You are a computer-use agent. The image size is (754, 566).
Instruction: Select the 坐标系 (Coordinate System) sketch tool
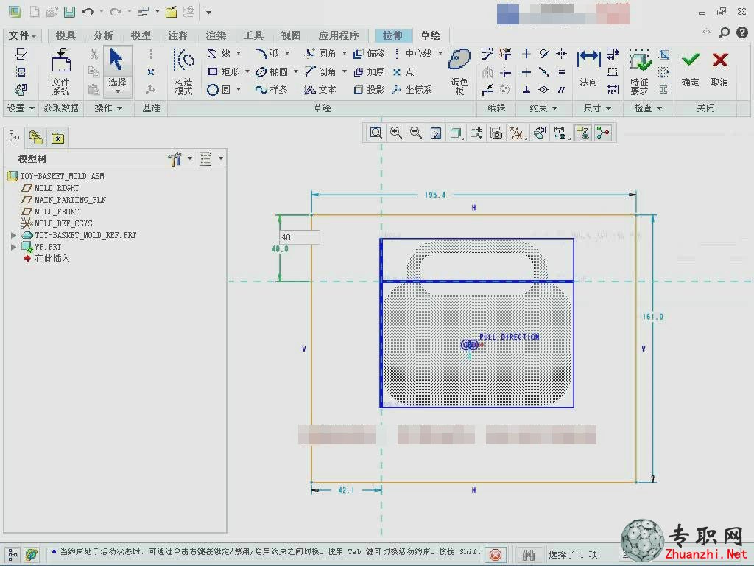pos(412,89)
